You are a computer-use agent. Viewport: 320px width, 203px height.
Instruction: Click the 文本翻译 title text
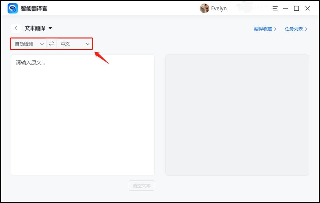tap(35, 28)
